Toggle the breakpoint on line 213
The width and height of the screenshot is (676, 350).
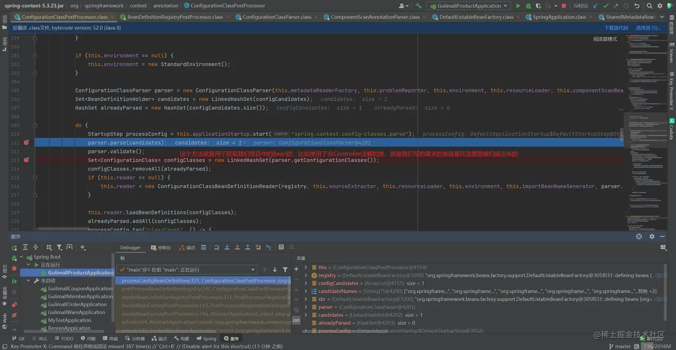(26, 160)
